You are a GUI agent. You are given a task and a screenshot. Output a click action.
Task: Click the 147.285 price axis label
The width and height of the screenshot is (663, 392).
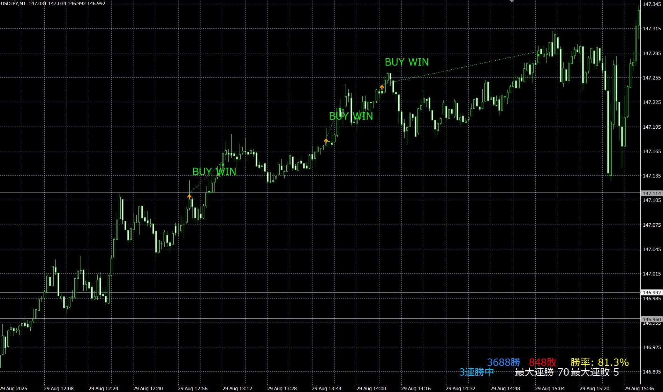tap(652, 53)
